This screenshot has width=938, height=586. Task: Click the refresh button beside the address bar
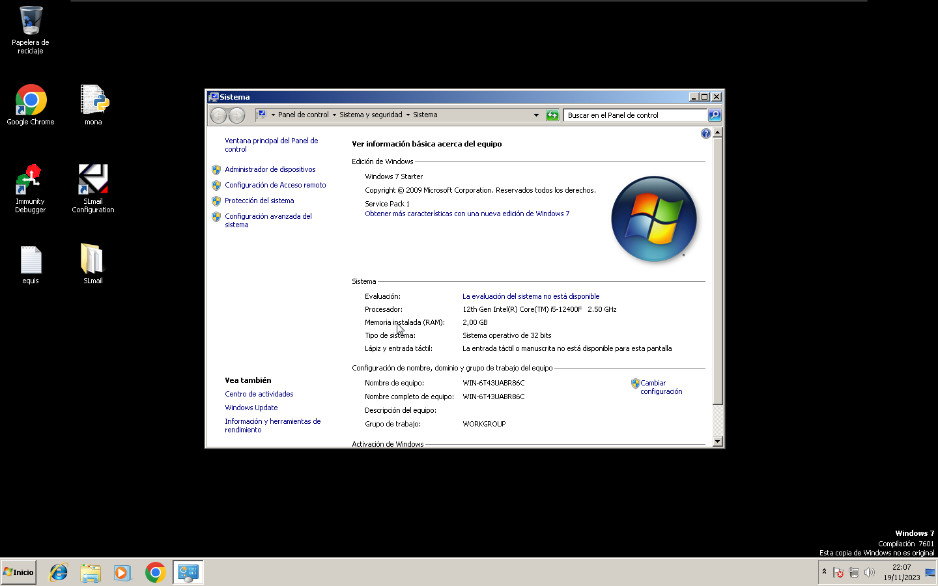point(552,115)
